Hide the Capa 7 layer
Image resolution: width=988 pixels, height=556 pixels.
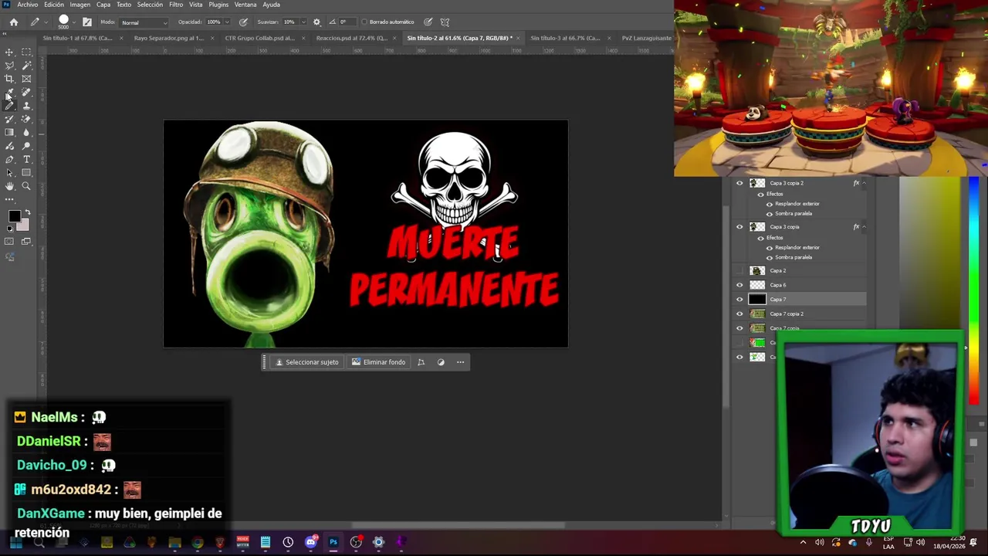[739, 300]
